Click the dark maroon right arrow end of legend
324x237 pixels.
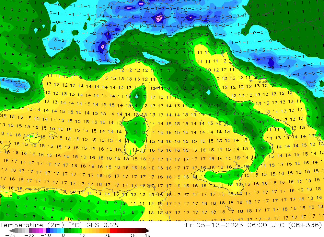pyautogui.click(x=147, y=231)
